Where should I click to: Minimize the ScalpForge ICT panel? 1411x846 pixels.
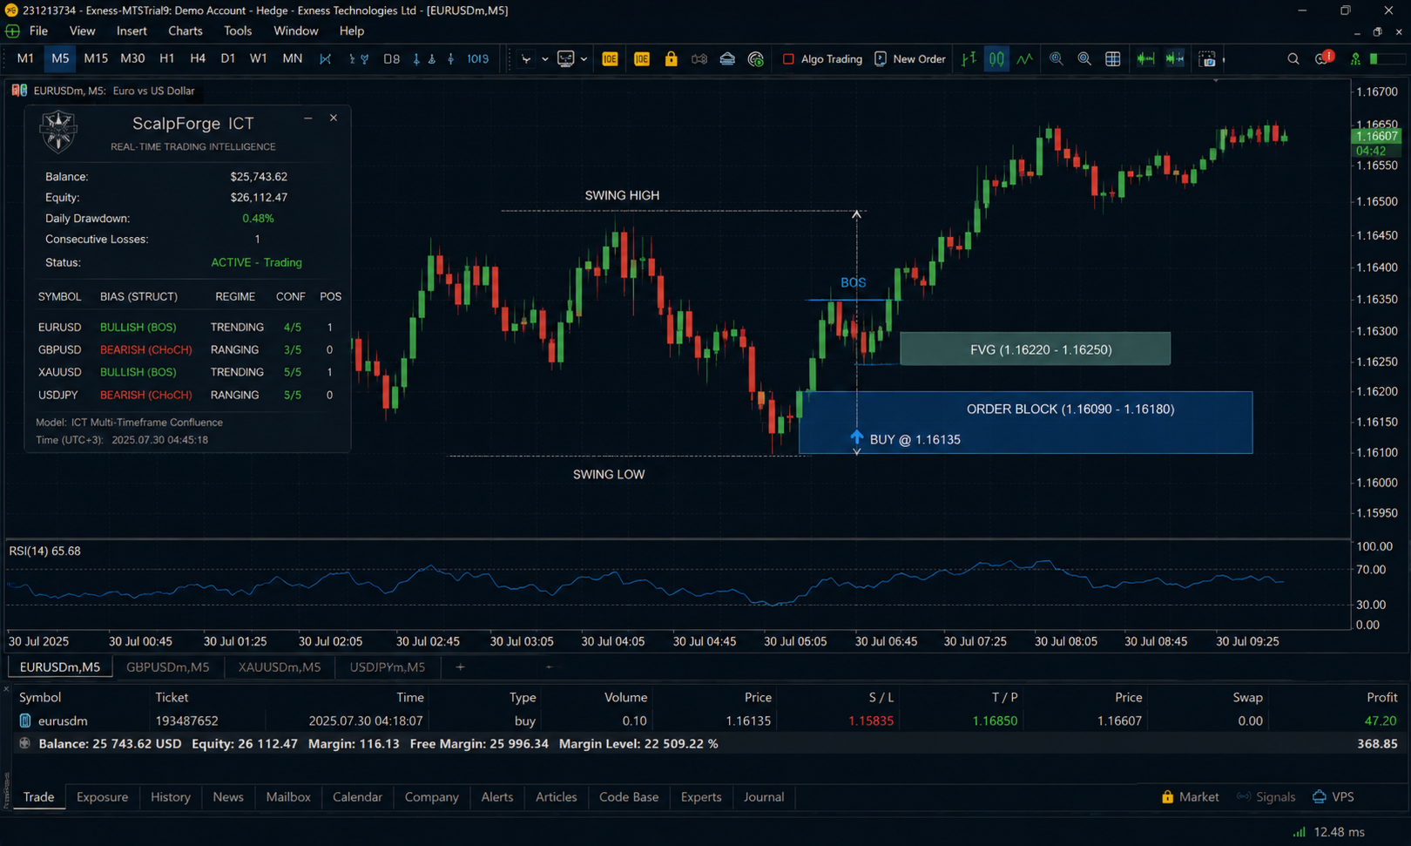pyautogui.click(x=307, y=118)
